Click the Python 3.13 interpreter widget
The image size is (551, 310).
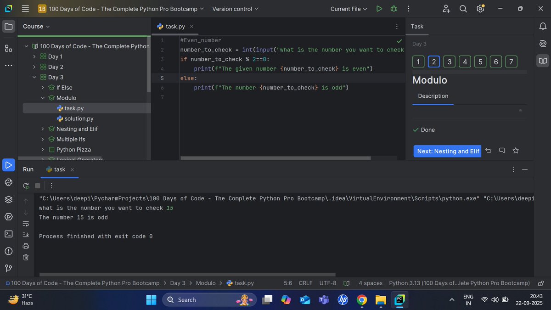459,283
